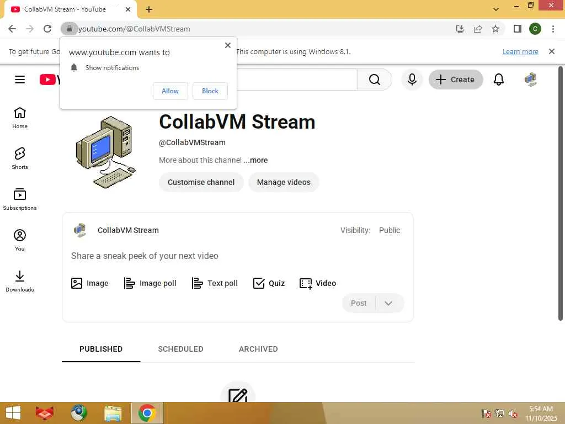
Task: Click the browser Back arrow
Action: pyautogui.click(x=12, y=29)
